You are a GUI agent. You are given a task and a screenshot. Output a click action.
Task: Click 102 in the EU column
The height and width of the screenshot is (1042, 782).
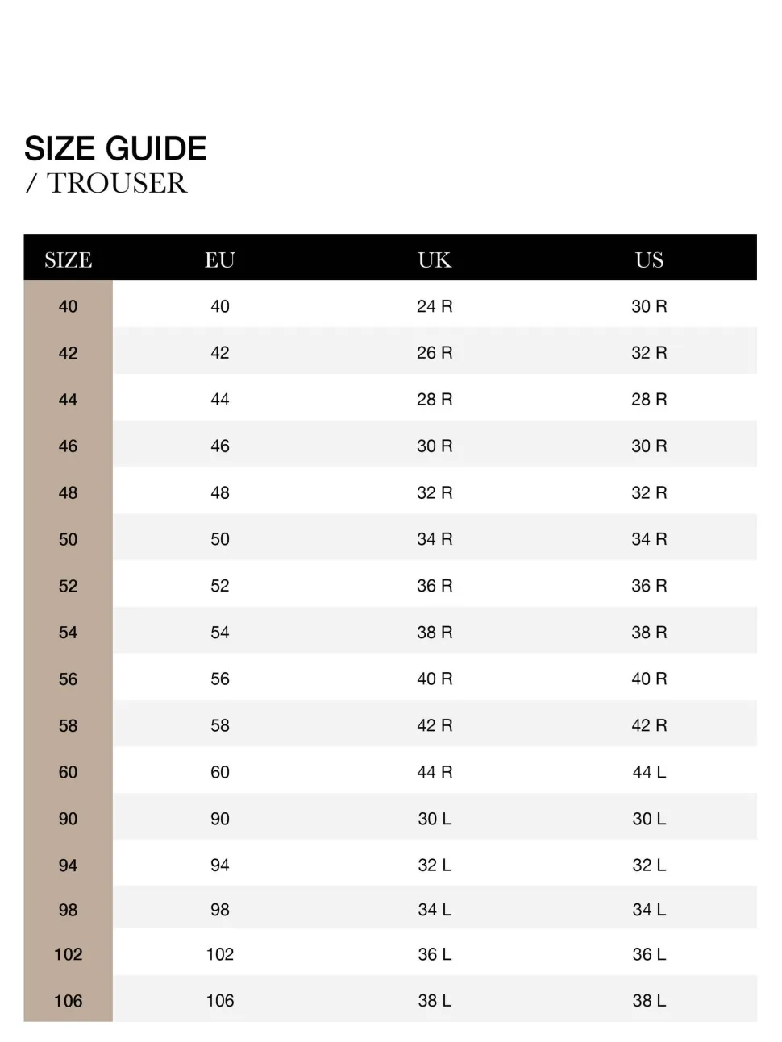pos(219,954)
